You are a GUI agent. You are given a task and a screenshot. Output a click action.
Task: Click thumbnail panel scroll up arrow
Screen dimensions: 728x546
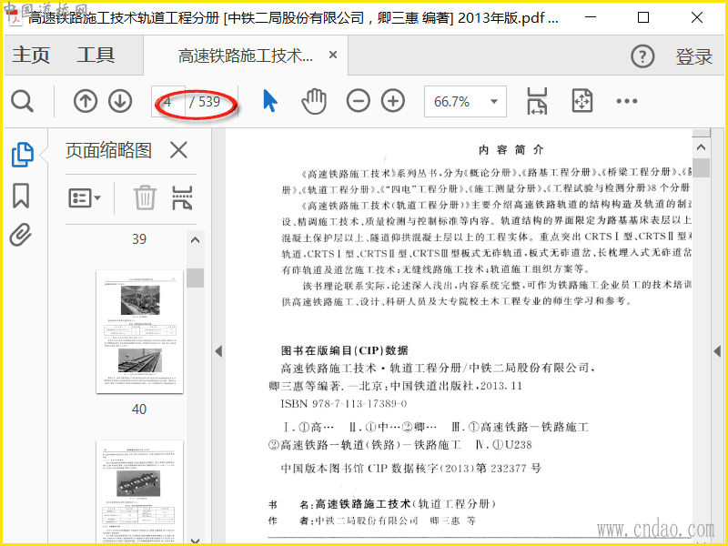pos(196,240)
